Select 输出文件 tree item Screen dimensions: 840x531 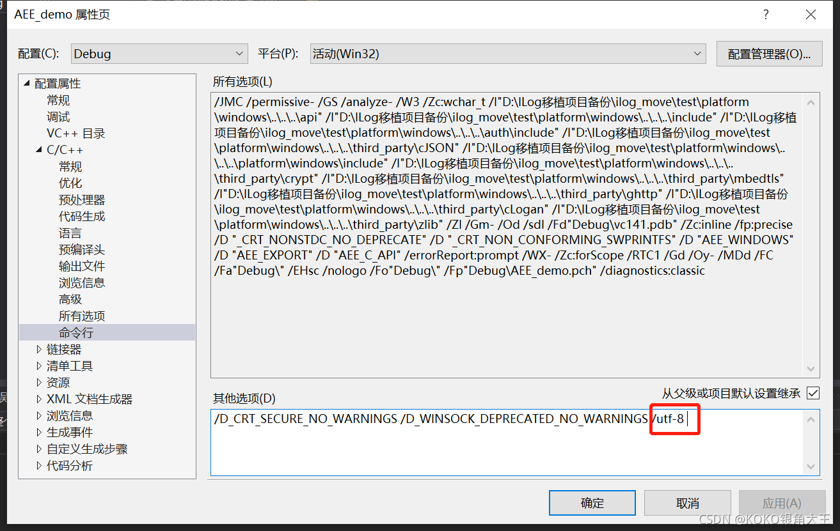(82, 266)
